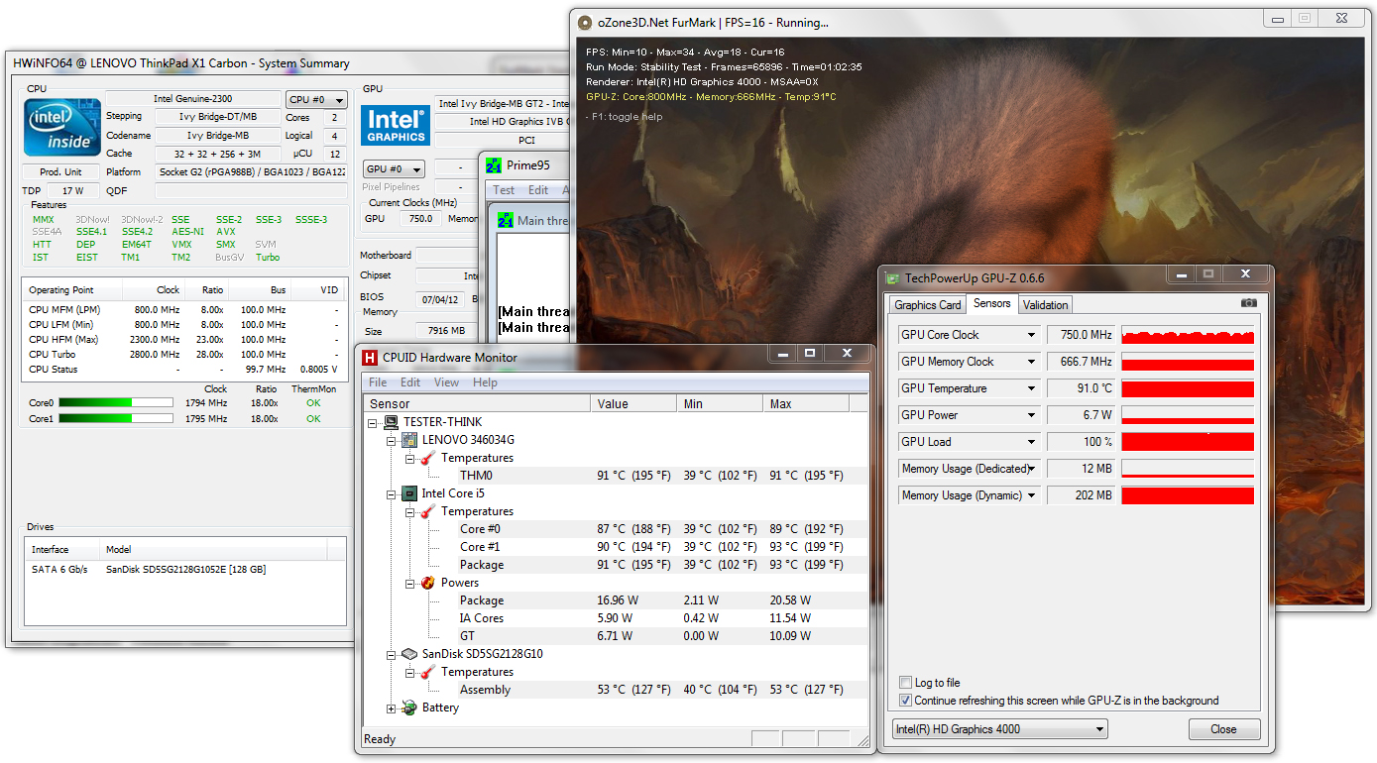The height and width of the screenshot is (763, 1377).
Task: Open the Edit menu in Prime95
Action: pyautogui.click(x=538, y=190)
